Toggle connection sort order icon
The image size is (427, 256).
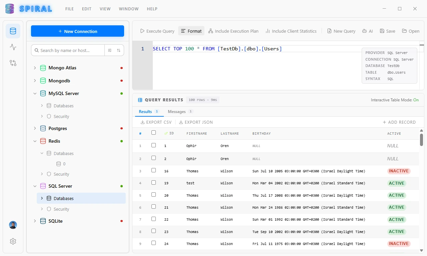pos(119,50)
